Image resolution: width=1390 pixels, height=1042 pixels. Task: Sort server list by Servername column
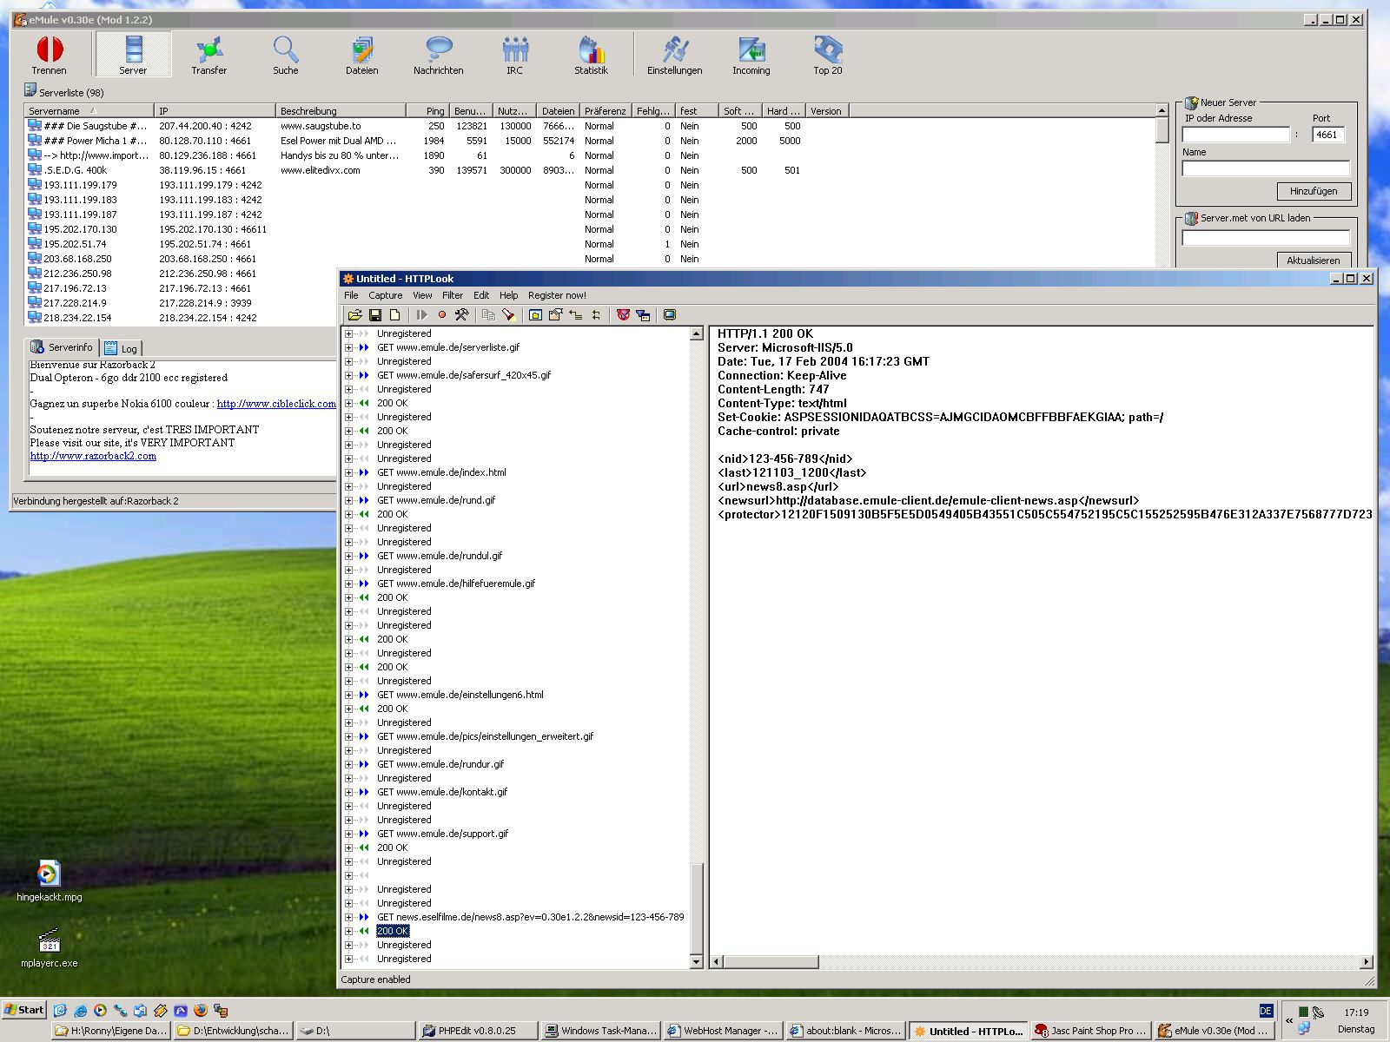click(89, 111)
